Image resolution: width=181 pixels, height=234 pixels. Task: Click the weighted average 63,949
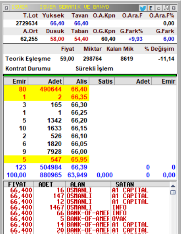[x=77, y=175]
